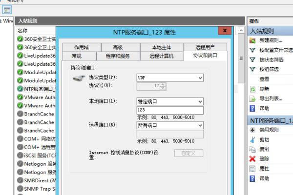Switch to the 常规 tab

[77, 56]
